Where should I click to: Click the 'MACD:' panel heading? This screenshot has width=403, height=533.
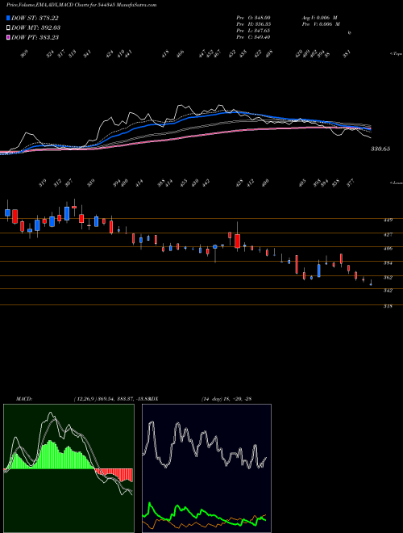pos(23,398)
